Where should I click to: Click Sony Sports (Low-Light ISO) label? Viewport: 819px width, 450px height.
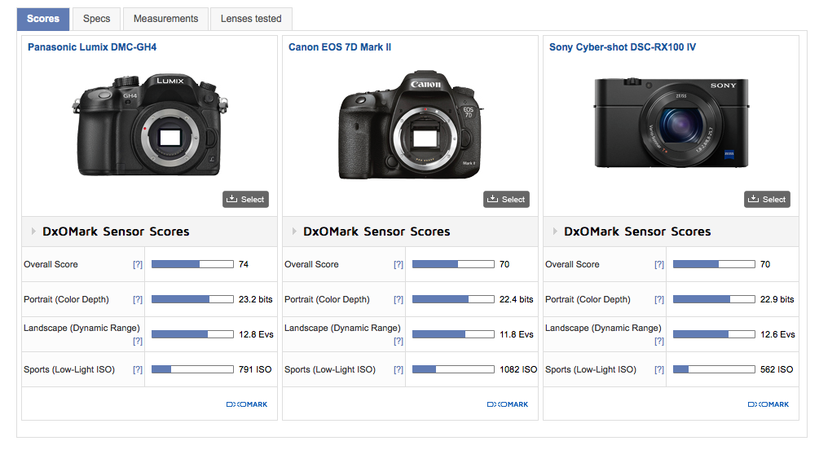tap(590, 369)
